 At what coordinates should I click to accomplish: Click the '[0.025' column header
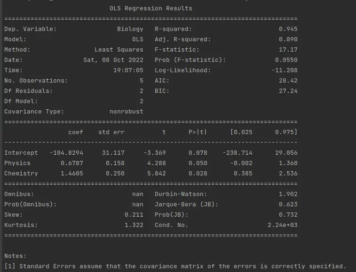point(241,132)
